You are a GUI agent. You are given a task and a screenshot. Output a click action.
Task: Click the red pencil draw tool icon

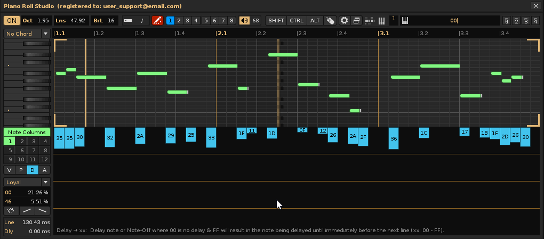click(157, 21)
